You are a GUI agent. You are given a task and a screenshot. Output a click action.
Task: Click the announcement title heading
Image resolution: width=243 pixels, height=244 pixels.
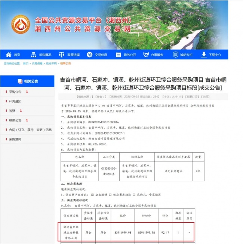[143, 84]
